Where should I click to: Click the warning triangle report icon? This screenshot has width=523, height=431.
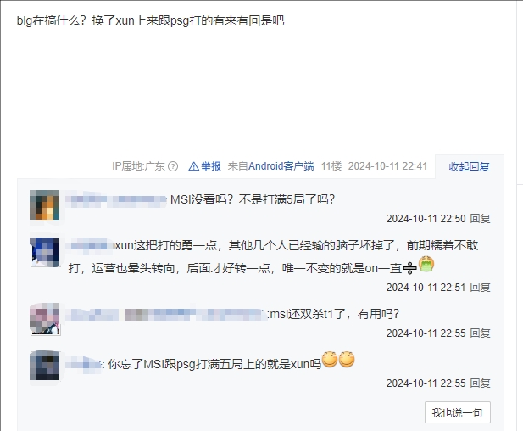193,166
